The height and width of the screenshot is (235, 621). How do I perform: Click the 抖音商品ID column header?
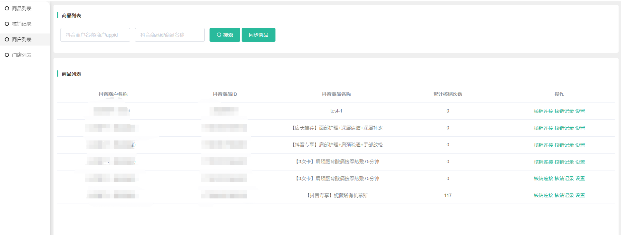click(225, 94)
